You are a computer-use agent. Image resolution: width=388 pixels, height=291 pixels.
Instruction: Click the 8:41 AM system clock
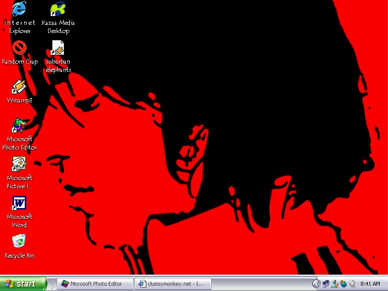click(370, 284)
